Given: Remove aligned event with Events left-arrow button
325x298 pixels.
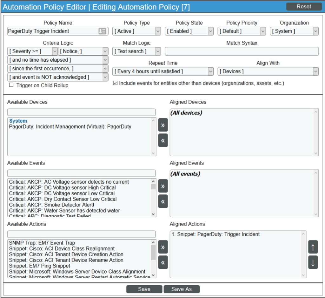Looking at the screenshot, I should (x=163, y=201).
